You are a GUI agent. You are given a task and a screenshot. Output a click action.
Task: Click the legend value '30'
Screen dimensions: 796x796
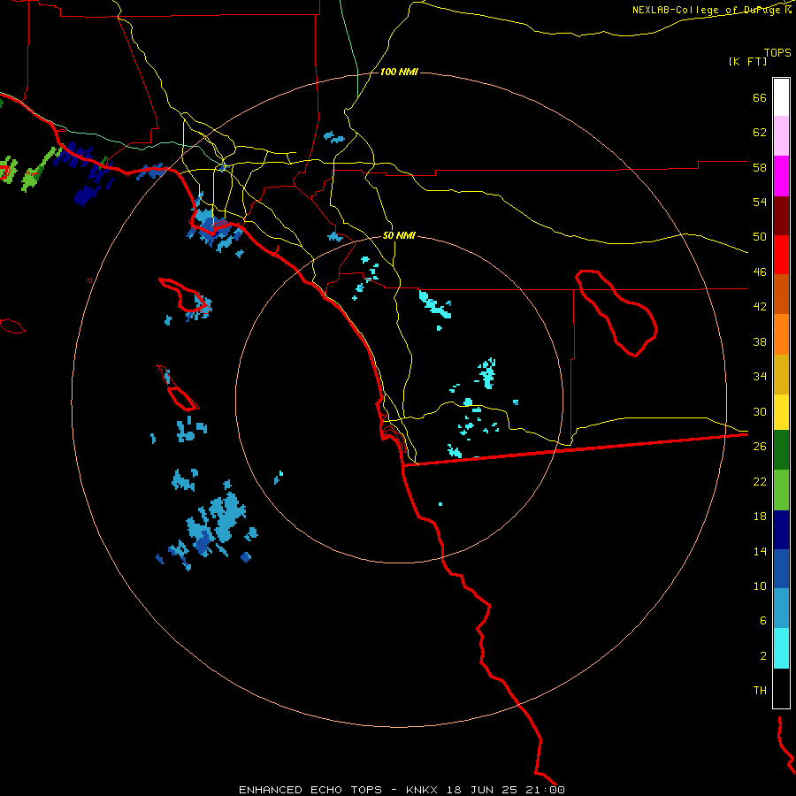point(760,412)
